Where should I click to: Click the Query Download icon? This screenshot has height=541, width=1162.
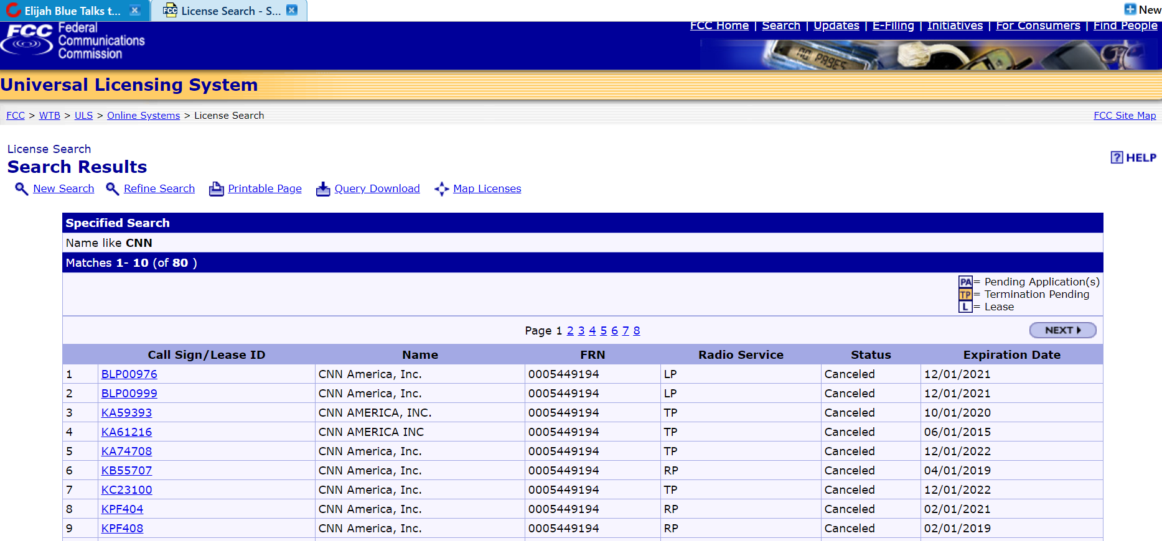click(323, 189)
